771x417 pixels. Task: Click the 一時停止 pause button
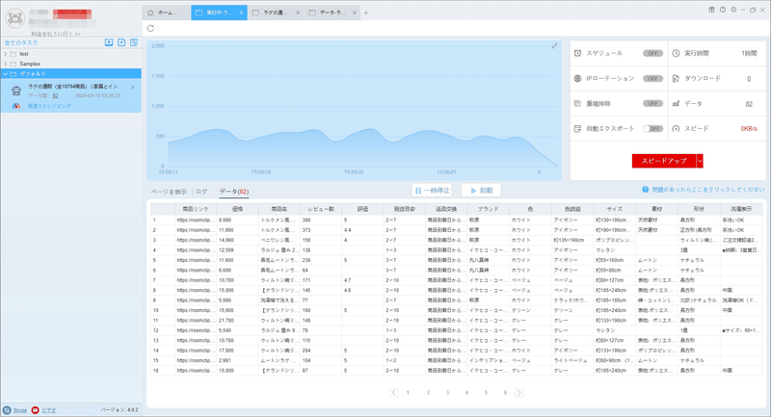(432, 190)
